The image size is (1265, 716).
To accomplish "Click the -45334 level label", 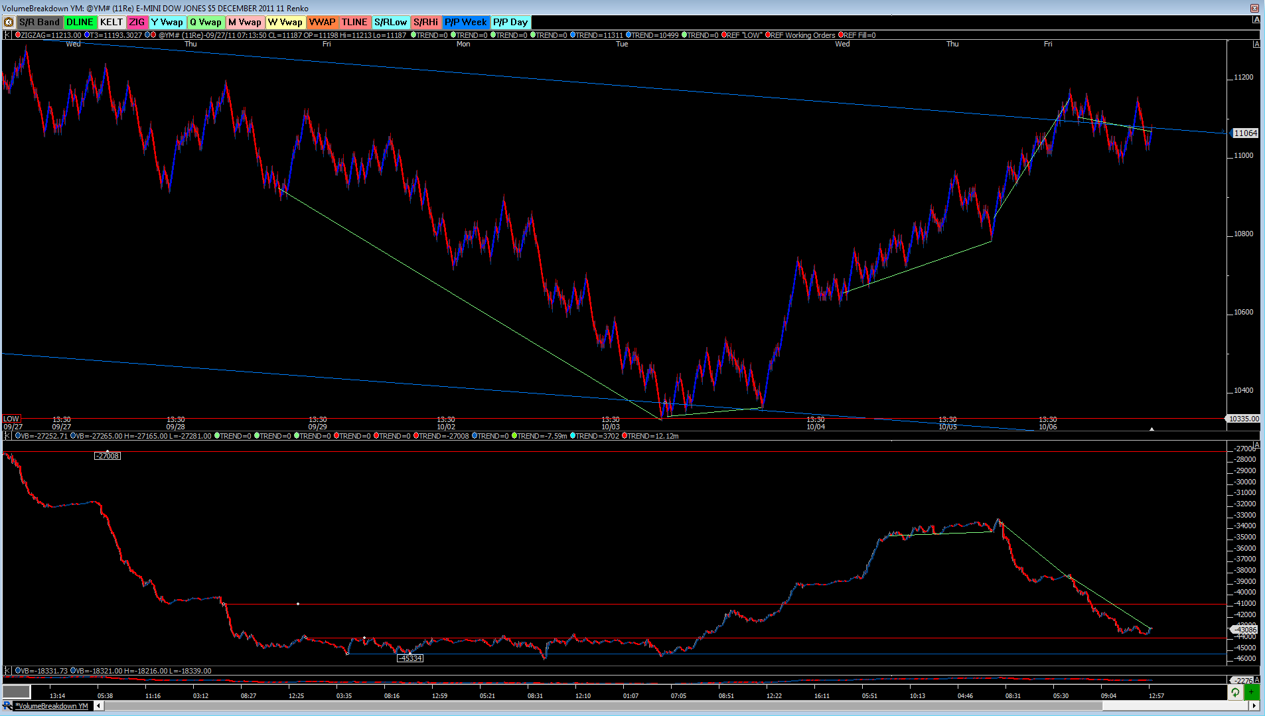I will point(410,658).
